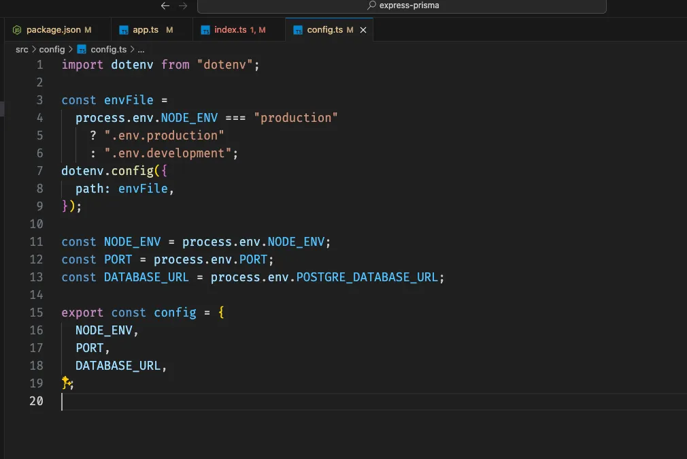This screenshot has height=459, width=687.
Task: Close the config.ts tab
Action: pos(363,30)
